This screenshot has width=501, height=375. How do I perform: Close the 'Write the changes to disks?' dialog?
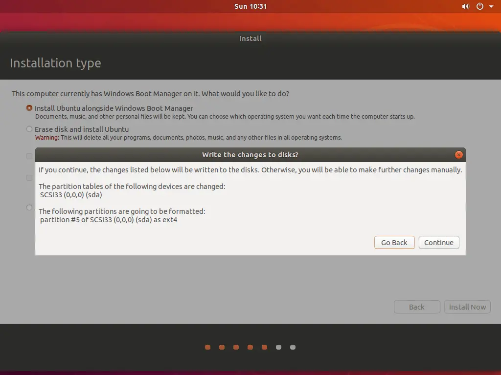(x=458, y=155)
